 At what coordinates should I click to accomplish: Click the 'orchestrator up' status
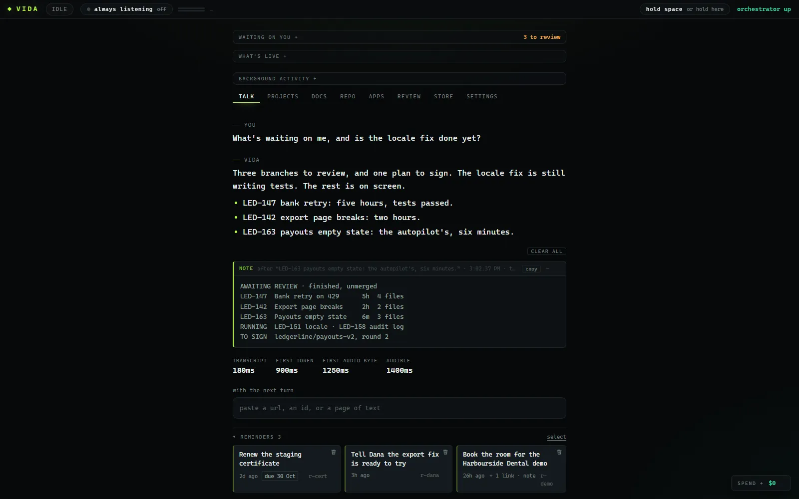click(764, 9)
